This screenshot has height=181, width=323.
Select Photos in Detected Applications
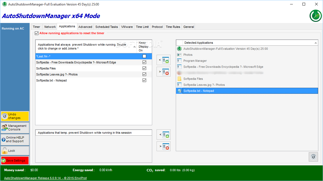click(x=247, y=55)
